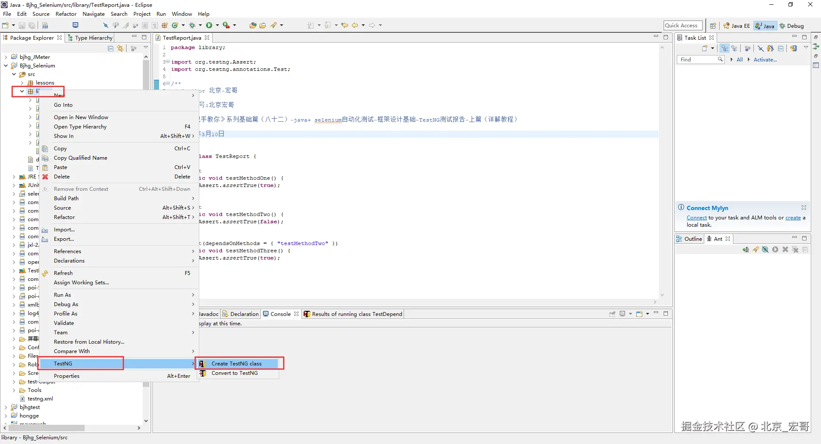821x444 pixels.
Task: Click the Connect link in Mylyn panel
Action: [697, 218]
